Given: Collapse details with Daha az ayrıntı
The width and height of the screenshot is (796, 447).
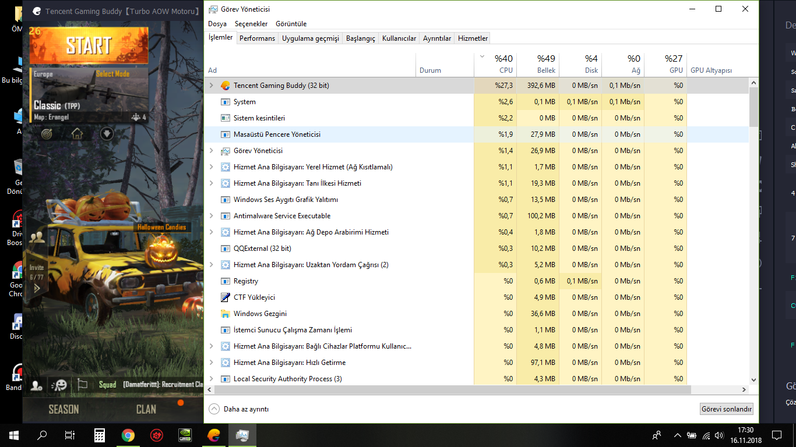Looking at the screenshot, I should click(x=239, y=409).
